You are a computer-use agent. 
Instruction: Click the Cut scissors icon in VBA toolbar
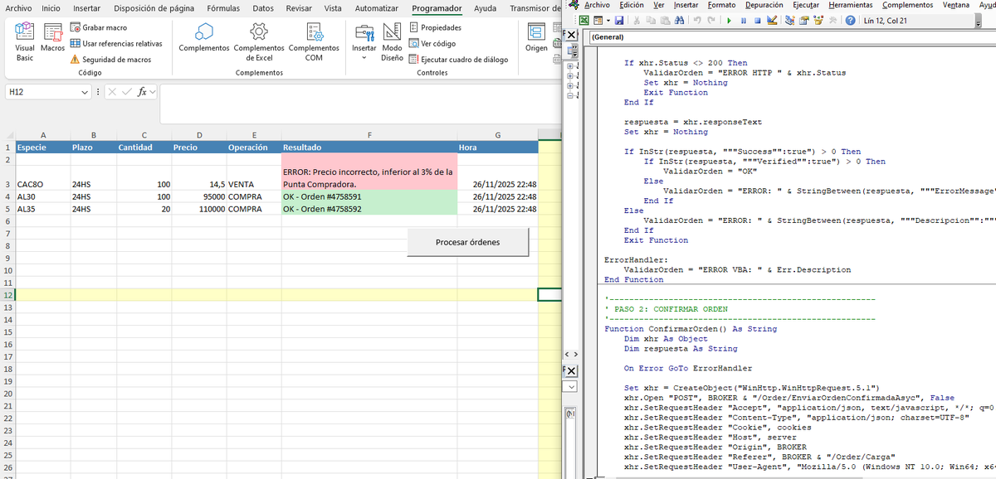(637, 20)
